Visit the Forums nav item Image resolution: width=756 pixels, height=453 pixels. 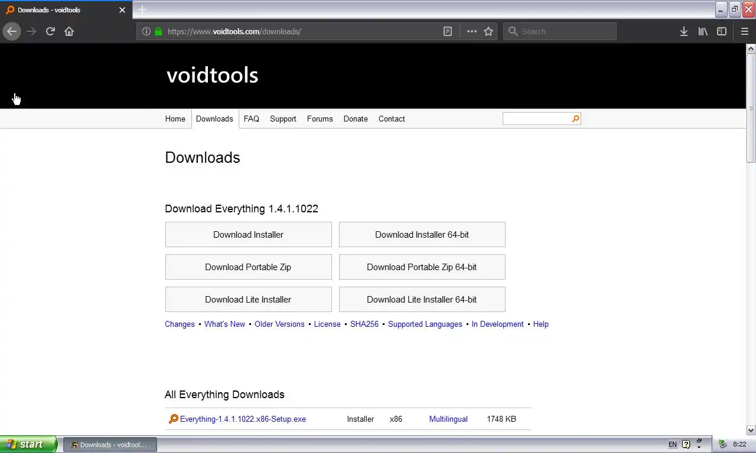pyautogui.click(x=320, y=119)
